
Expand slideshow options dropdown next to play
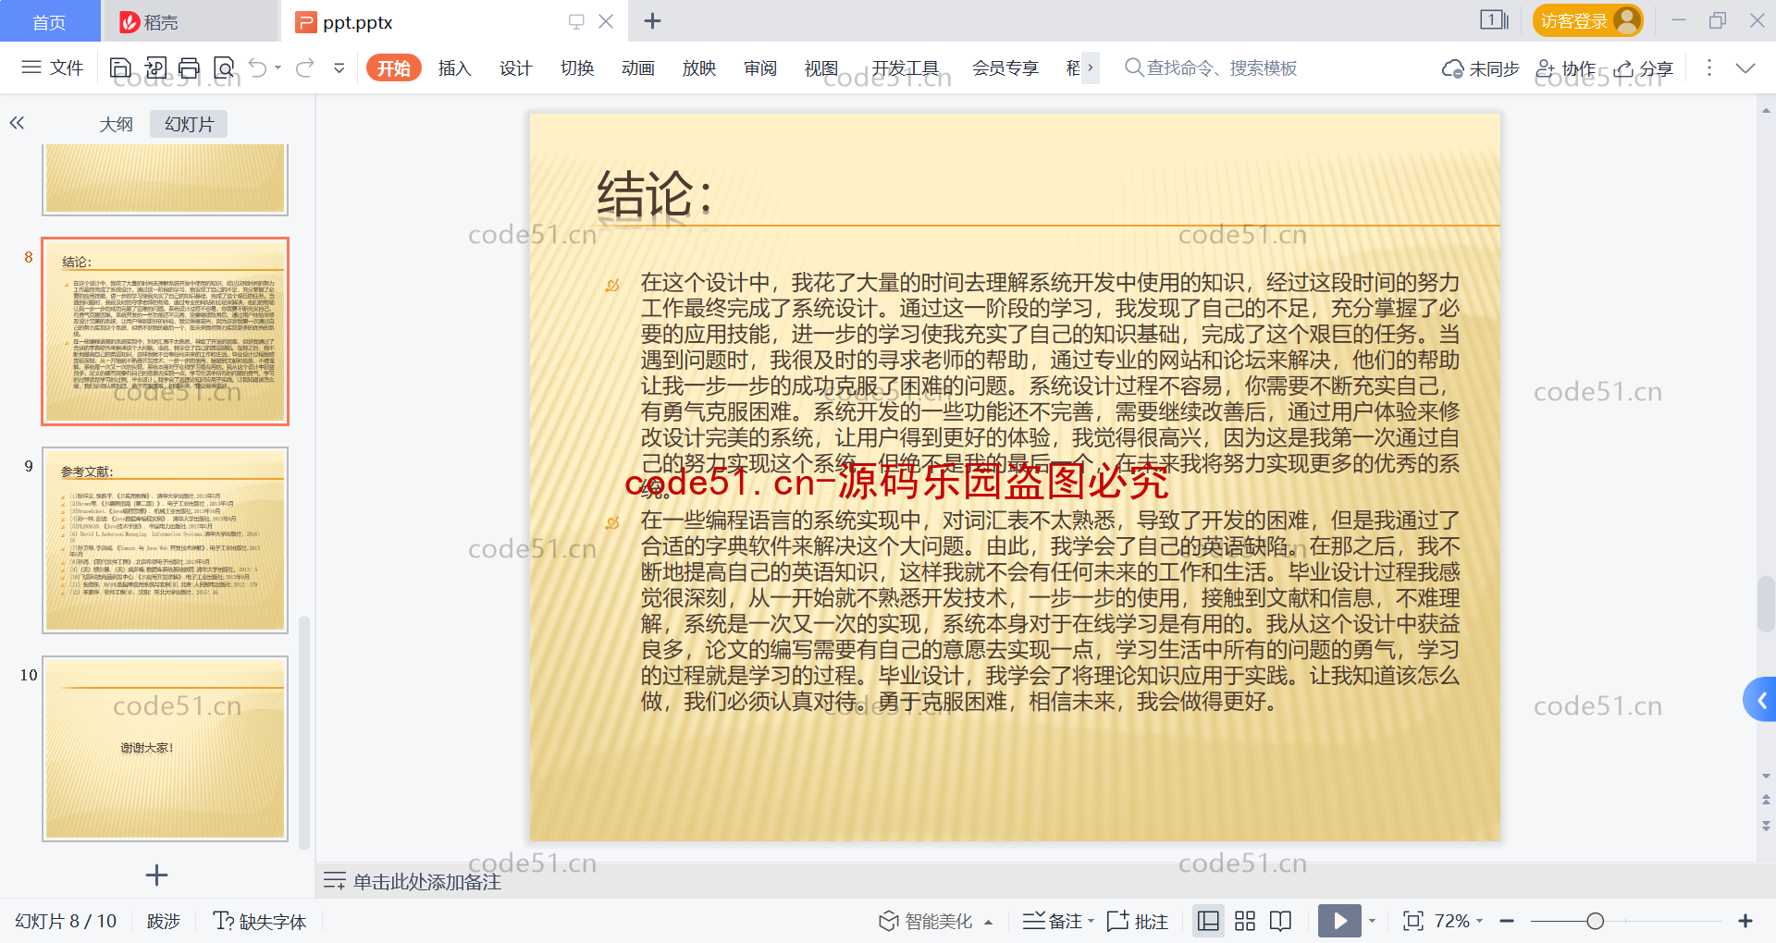click(x=1373, y=921)
